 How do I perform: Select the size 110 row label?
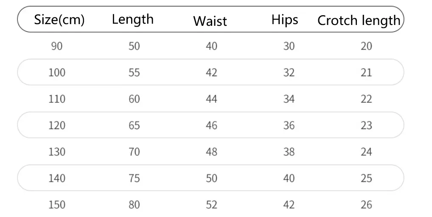tap(57, 99)
